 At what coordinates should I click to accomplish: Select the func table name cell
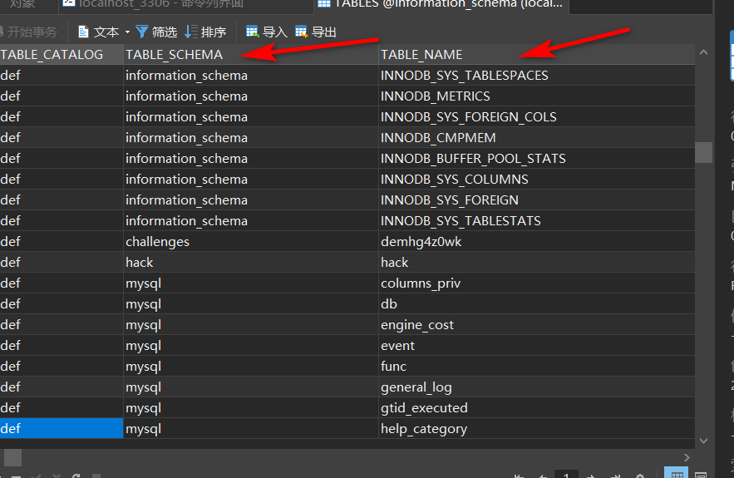[536, 366]
